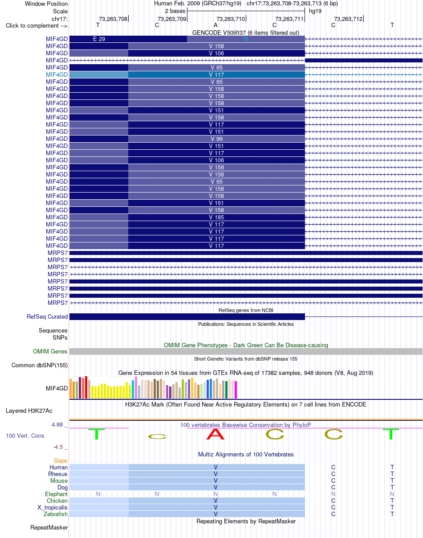Click 'Repeating Elements by RepeatMasker' title
The width and height of the screenshot is (423, 538).
[246, 521]
